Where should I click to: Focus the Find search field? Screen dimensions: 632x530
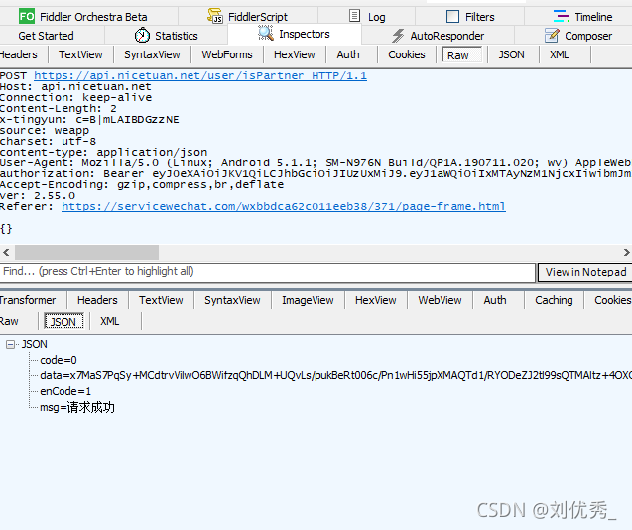tap(268, 272)
